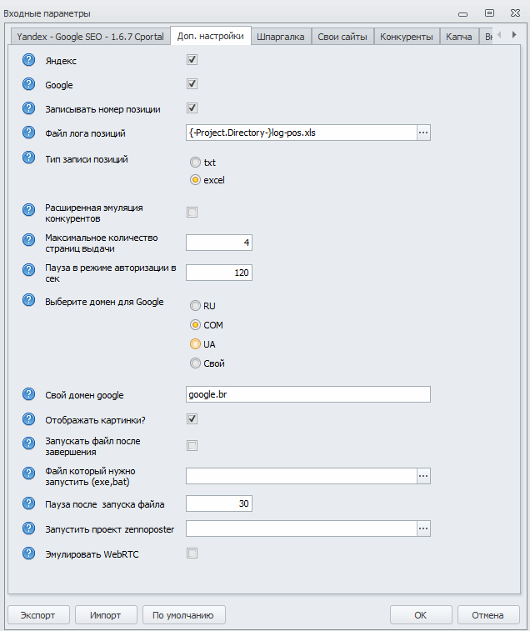This screenshot has width=530, height=631.
Task: Click help icon for Эмулировать WebRTC
Action: click(29, 553)
